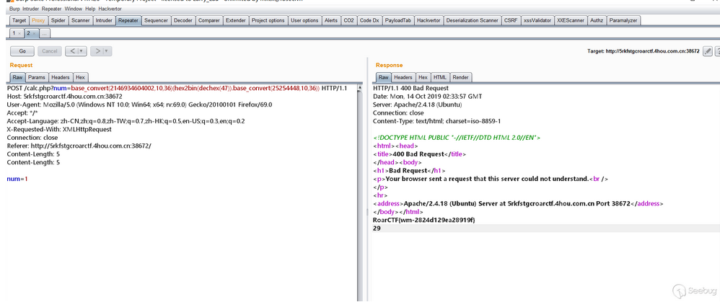
Task: Show the Response Hex tab
Action: pyautogui.click(x=423, y=78)
